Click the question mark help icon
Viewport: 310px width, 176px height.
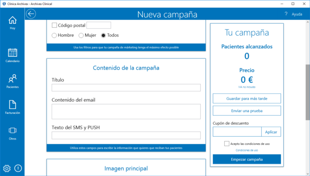(286, 14)
